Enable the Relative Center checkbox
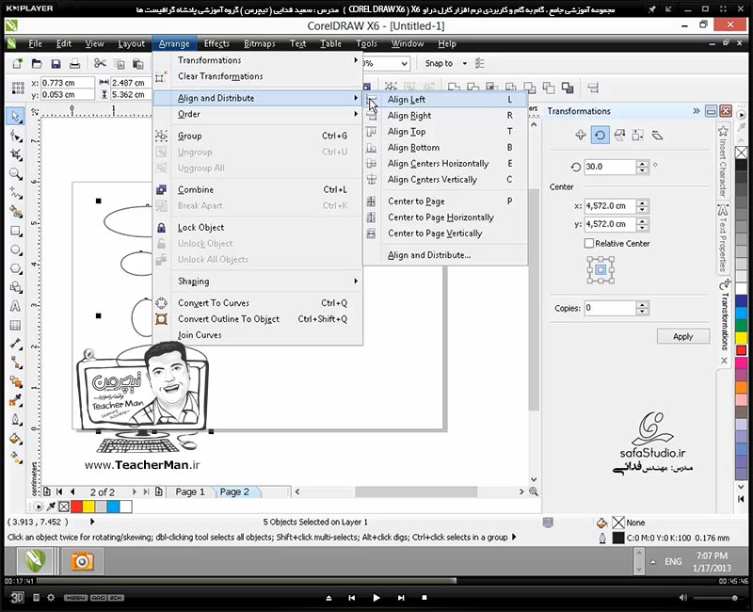This screenshot has width=753, height=612. [x=589, y=243]
